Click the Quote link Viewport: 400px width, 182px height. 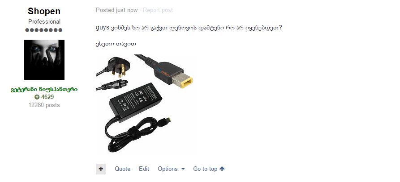click(x=122, y=169)
